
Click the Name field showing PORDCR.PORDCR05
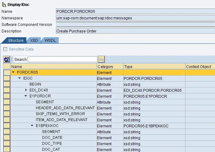[x=135, y=11]
